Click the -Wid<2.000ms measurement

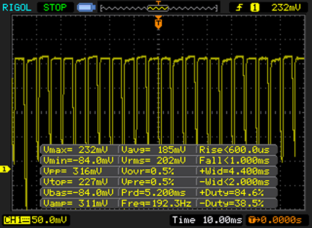tap(235, 182)
